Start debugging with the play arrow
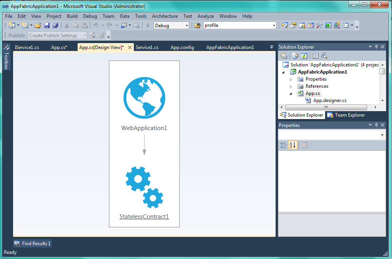The image size is (392, 259). (148, 25)
